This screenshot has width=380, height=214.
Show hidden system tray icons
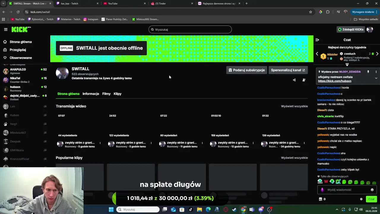pyautogui.click(x=337, y=210)
